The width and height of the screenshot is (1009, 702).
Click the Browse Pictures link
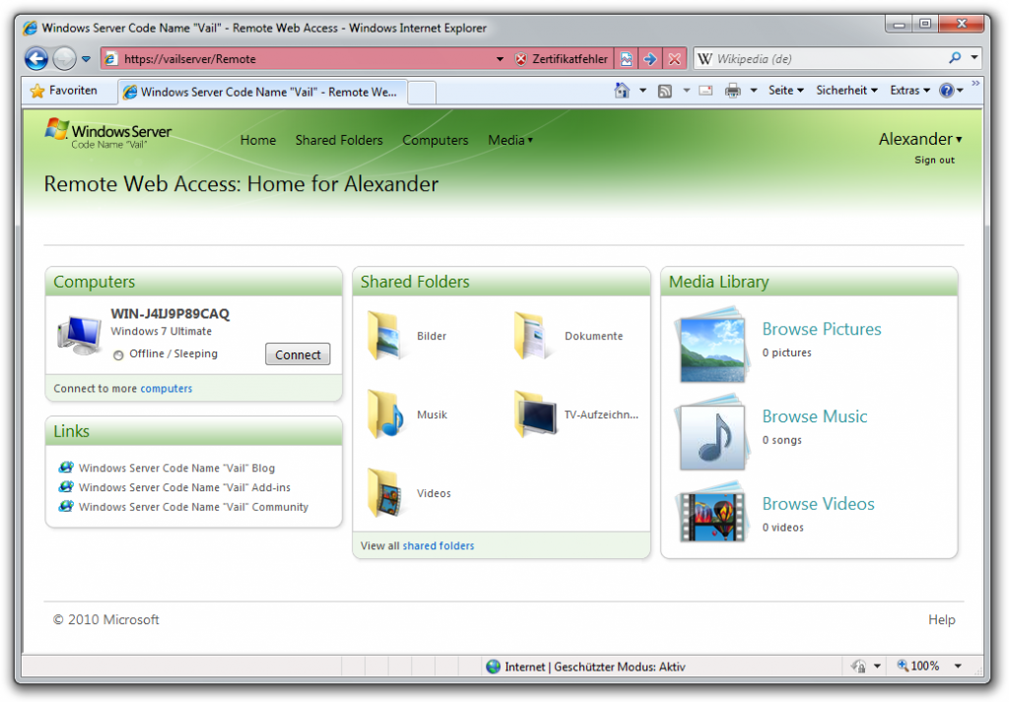click(x=822, y=329)
